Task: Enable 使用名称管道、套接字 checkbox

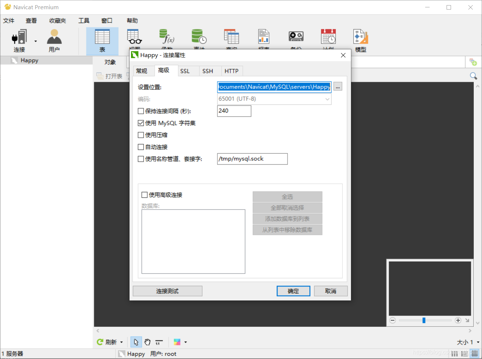Action: 141,159
